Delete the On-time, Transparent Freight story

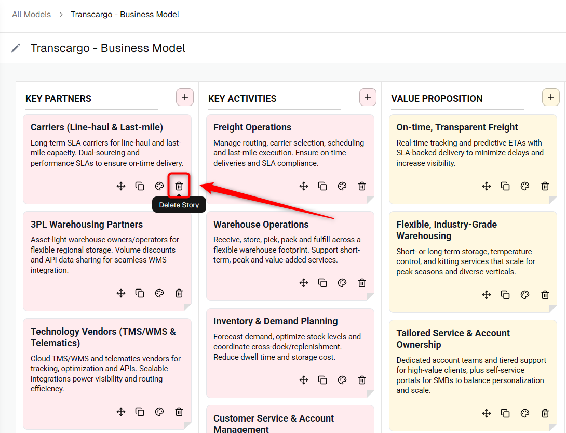point(545,186)
